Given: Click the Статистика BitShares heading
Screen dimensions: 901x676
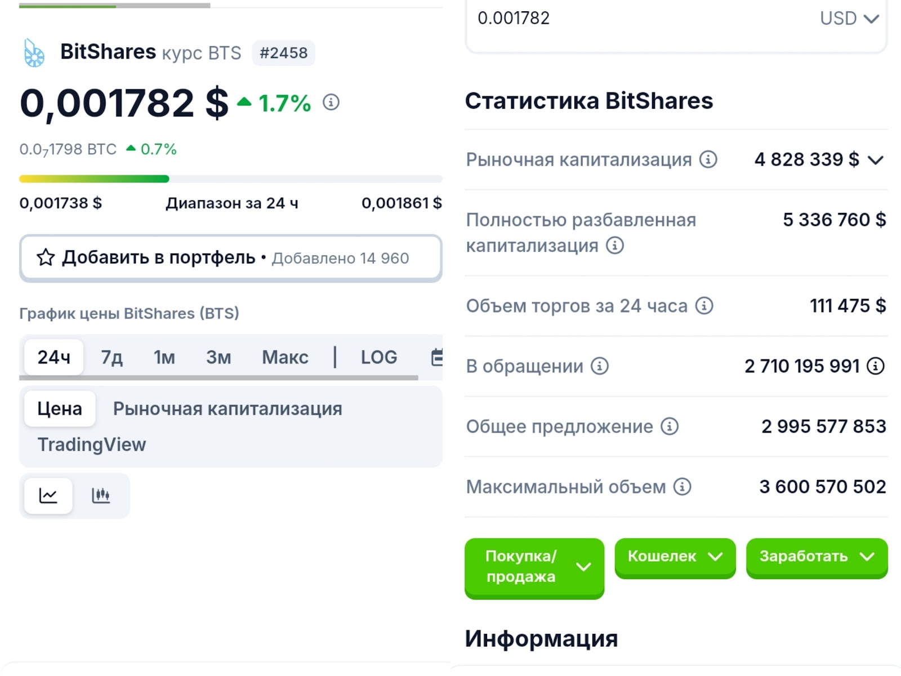Looking at the screenshot, I should [x=589, y=101].
